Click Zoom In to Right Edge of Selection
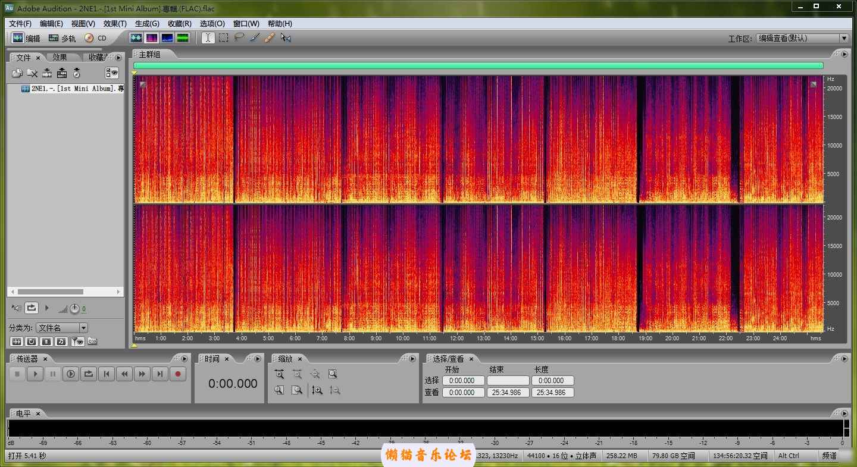 [x=297, y=390]
